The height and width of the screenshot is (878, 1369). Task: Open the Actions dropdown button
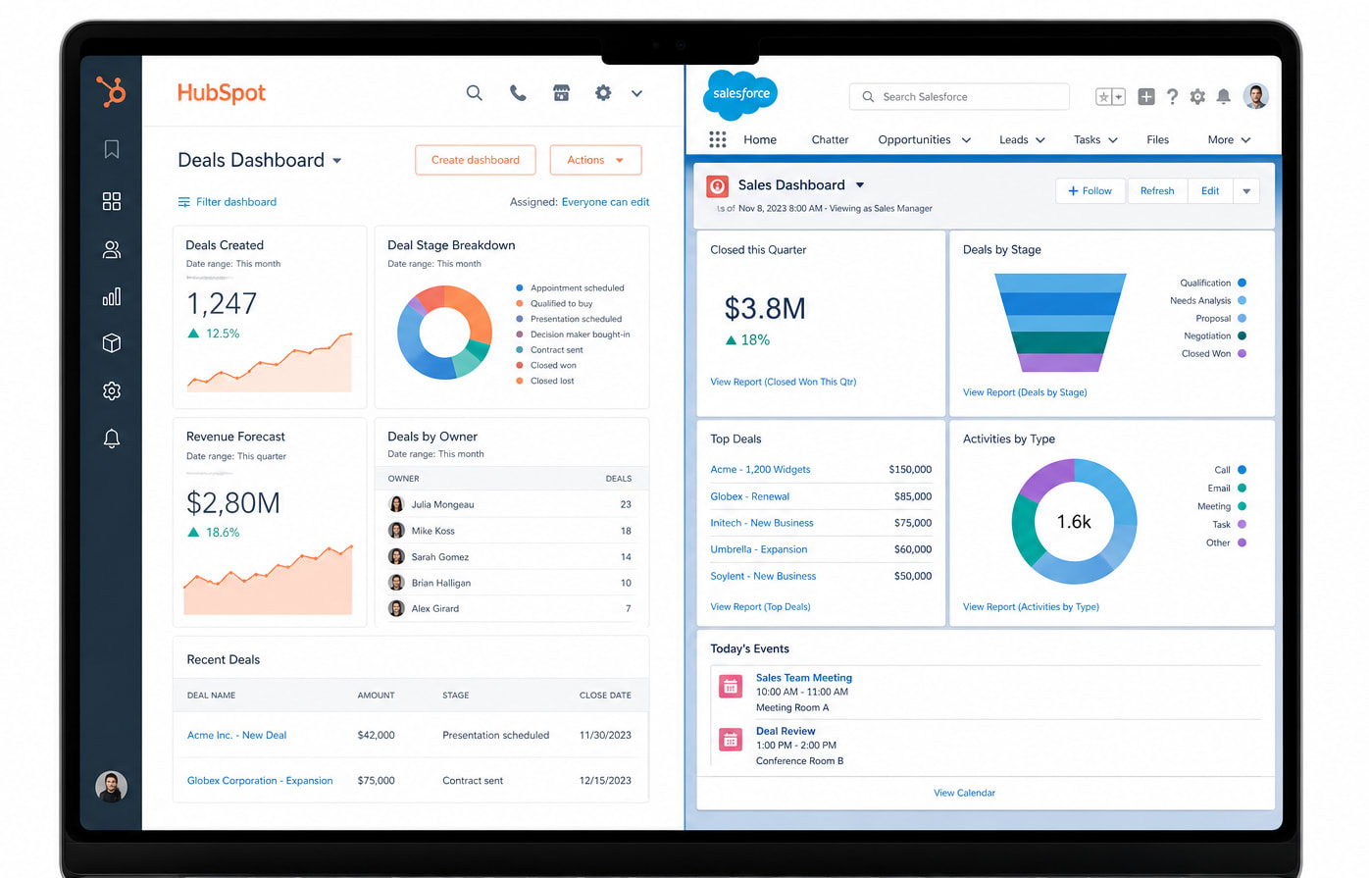(x=595, y=160)
